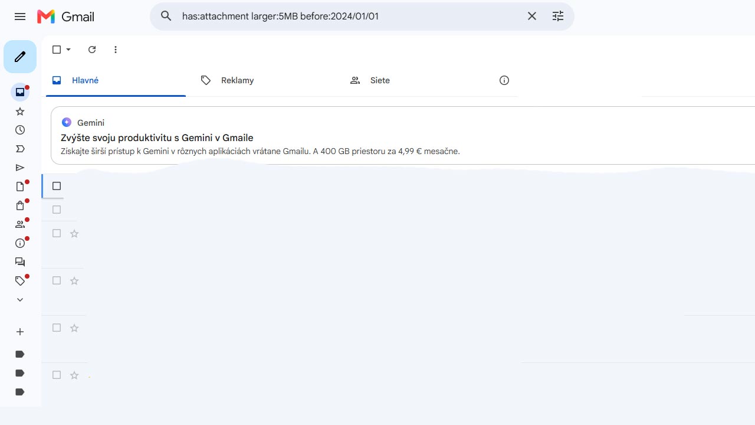Viewport: 755px width, 425px height.
Task: Open Drafts document icon in the sidebar
Action: [20, 187]
